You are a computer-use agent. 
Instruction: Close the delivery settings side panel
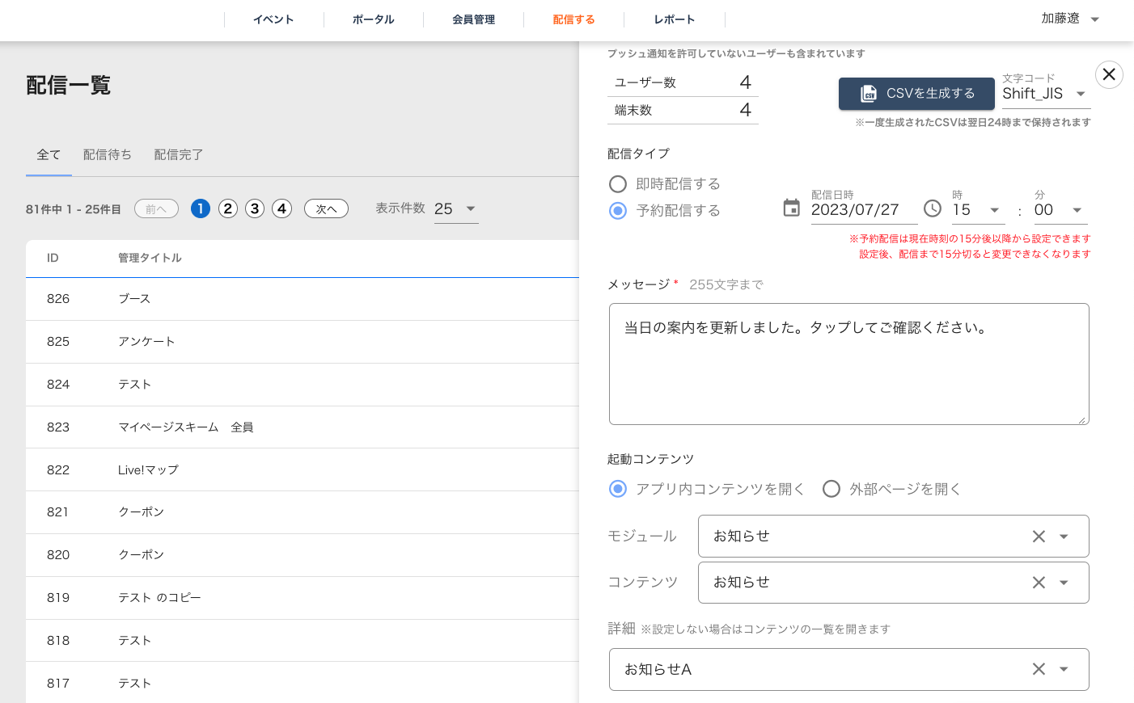(x=1109, y=74)
